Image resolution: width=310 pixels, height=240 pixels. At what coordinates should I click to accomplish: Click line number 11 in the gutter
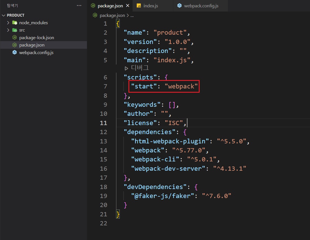(103, 123)
